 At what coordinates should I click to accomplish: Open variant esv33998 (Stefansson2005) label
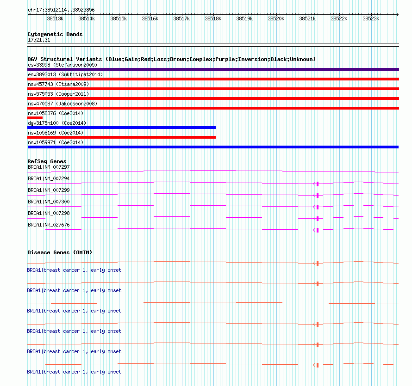click(x=62, y=65)
